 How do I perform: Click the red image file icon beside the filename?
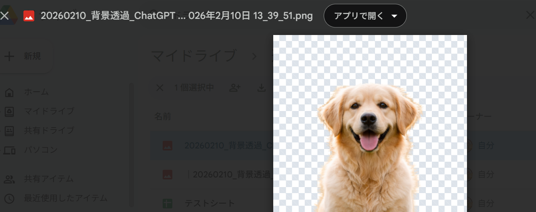coord(29,16)
